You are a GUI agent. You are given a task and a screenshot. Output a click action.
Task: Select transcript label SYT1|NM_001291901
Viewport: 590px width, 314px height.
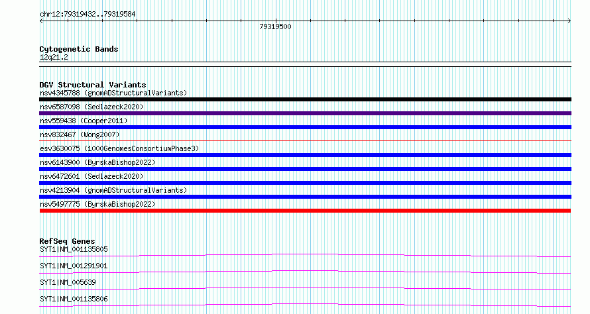pos(74,266)
